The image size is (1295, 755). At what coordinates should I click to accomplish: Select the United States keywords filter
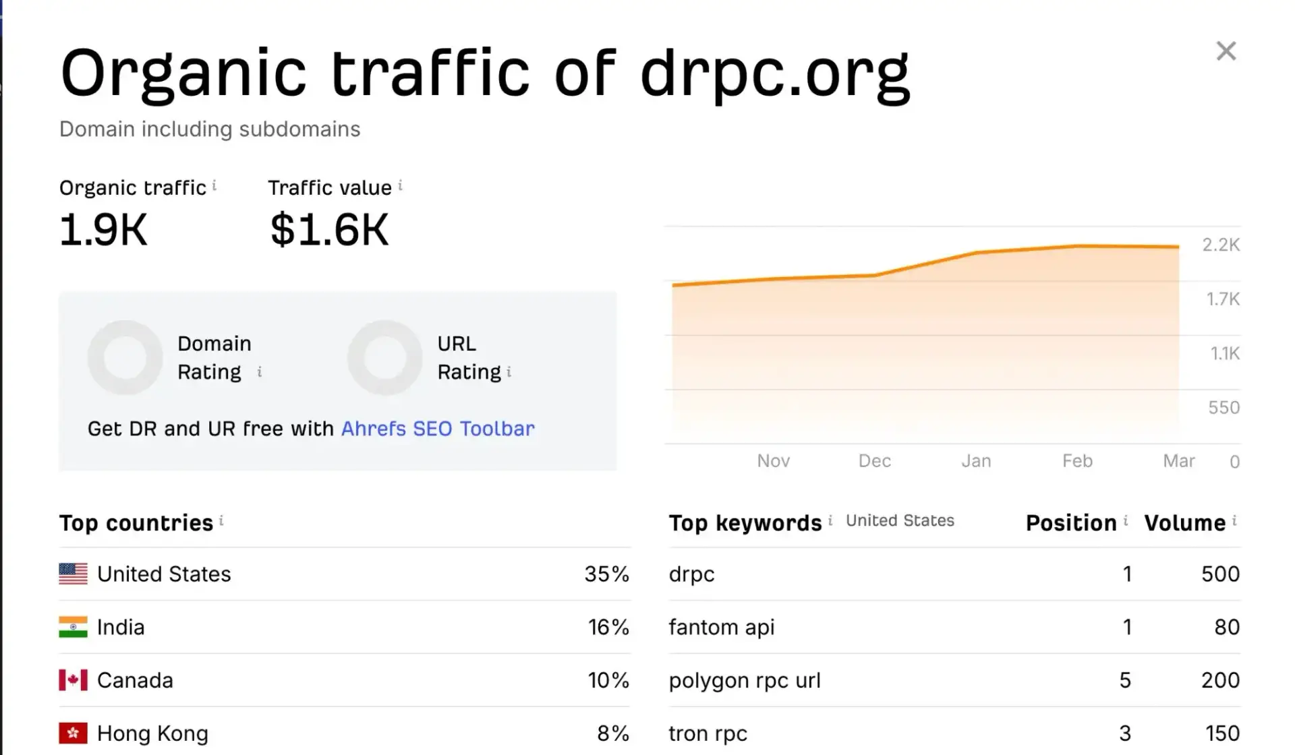pos(900,520)
